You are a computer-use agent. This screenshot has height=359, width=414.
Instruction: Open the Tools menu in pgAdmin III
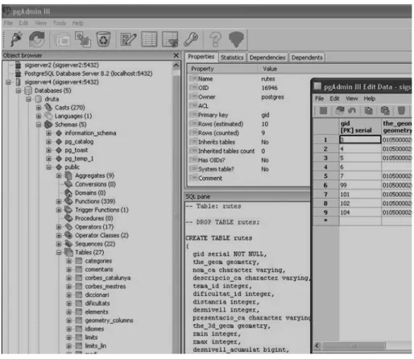(60, 23)
